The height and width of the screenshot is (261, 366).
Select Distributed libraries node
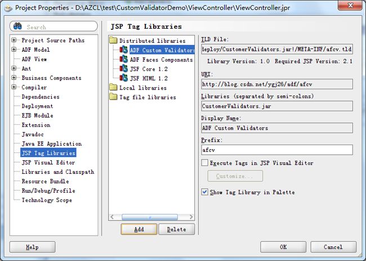click(153, 41)
